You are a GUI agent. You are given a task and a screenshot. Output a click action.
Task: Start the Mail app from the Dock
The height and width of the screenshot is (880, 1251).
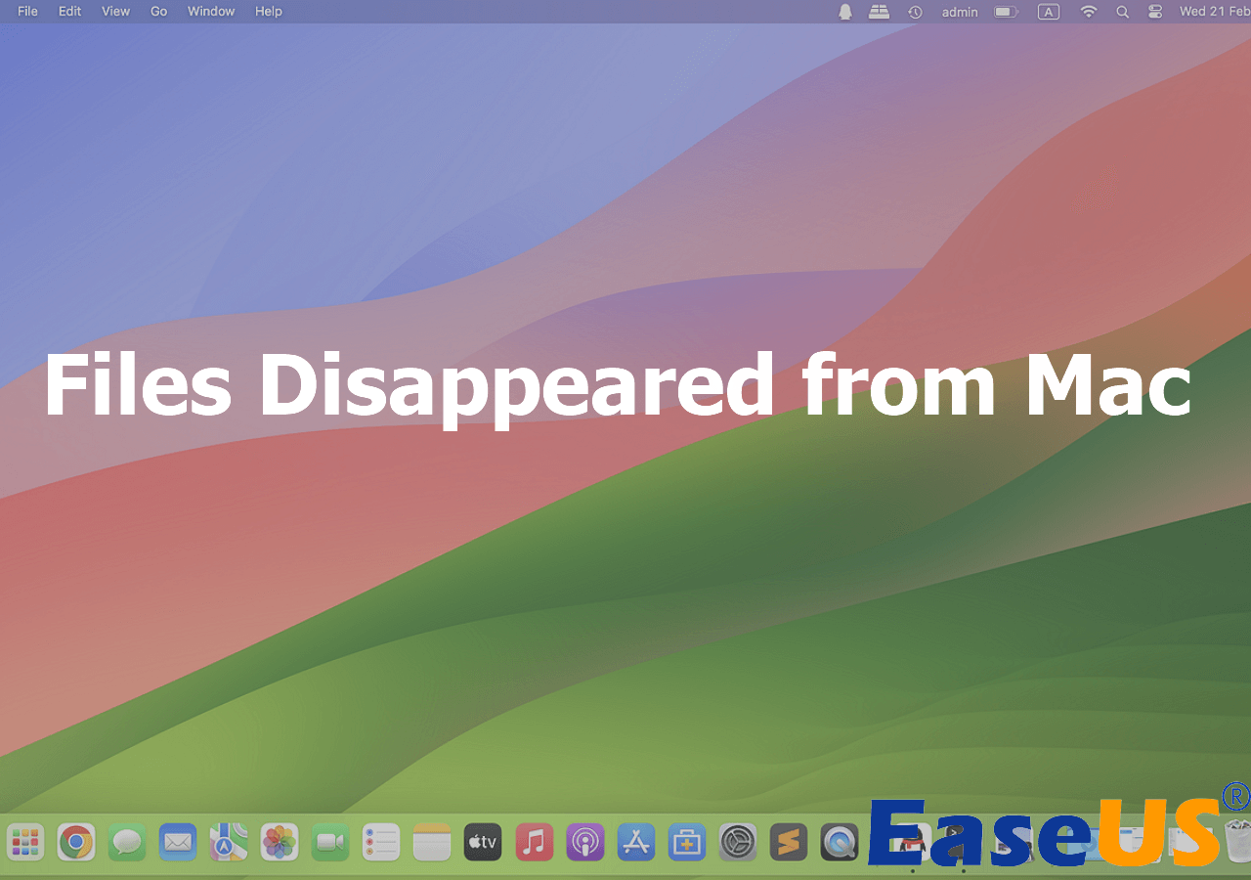178,842
